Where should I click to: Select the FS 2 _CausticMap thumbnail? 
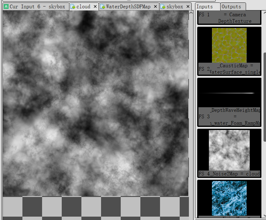229,45
